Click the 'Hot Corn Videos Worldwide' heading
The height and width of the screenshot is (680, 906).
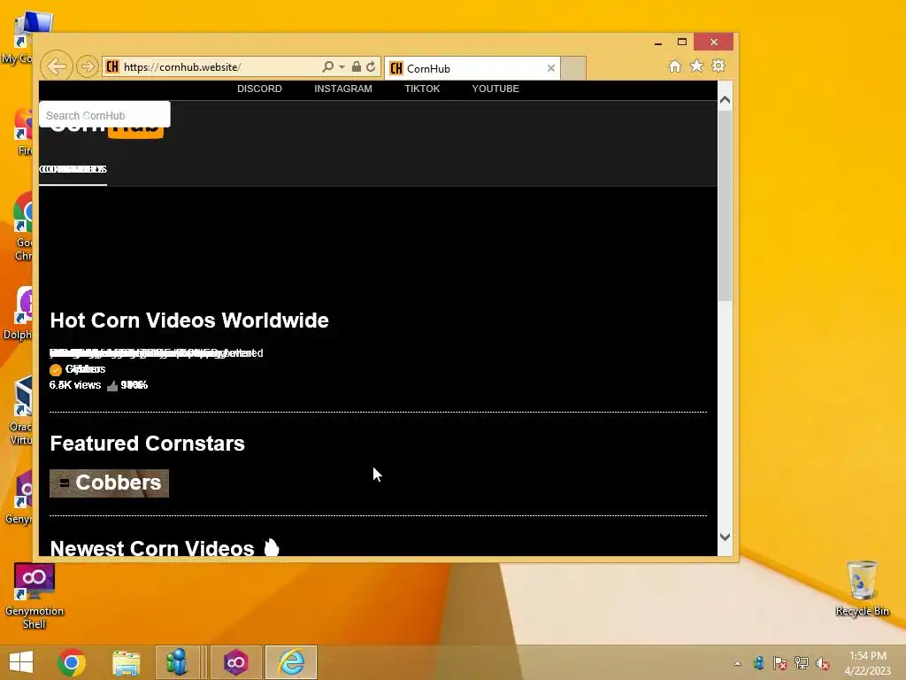(x=189, y=321)
